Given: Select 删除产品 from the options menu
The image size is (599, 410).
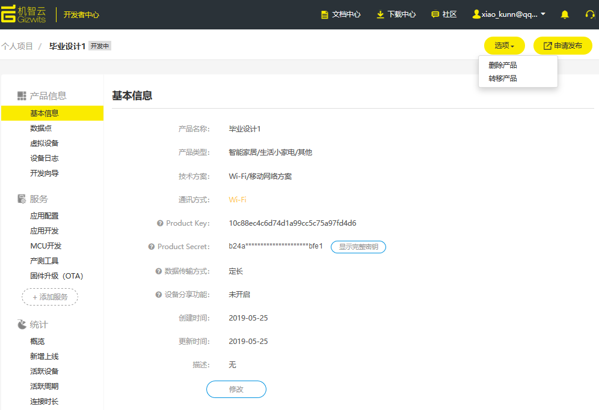Looking at the screenshot, I should 503,65.
